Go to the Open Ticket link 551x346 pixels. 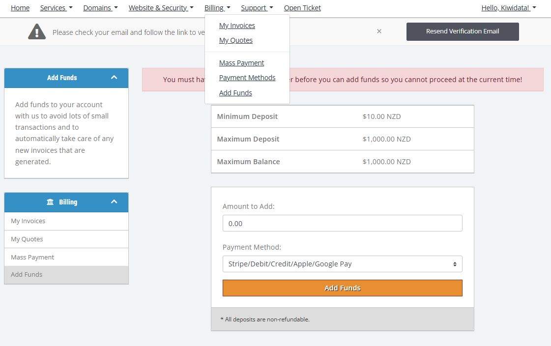tap(302, 8)
